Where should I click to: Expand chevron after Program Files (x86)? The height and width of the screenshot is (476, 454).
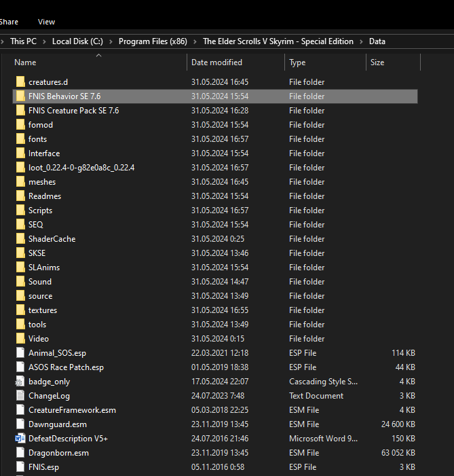coord(195,41)
